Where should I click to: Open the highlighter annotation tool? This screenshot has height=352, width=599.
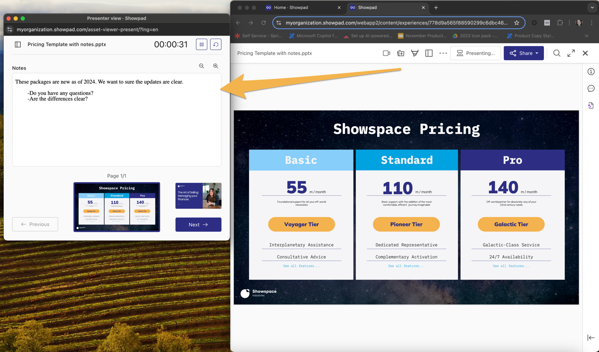[415, 54]
